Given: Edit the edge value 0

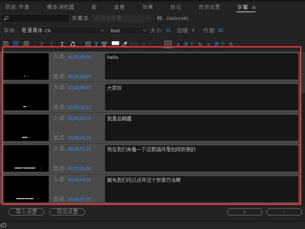Looking at the screenshot, I should 193,31.
